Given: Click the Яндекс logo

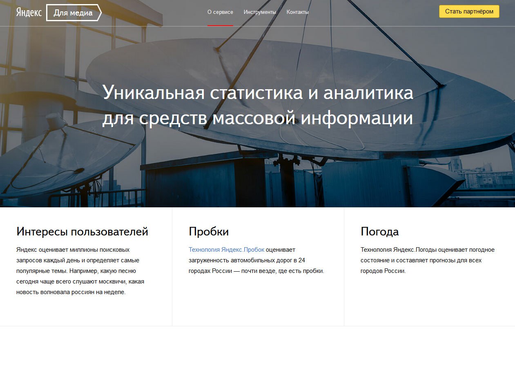Looking at the screenshot, I should pyautogui.click(x=29, y=13).
